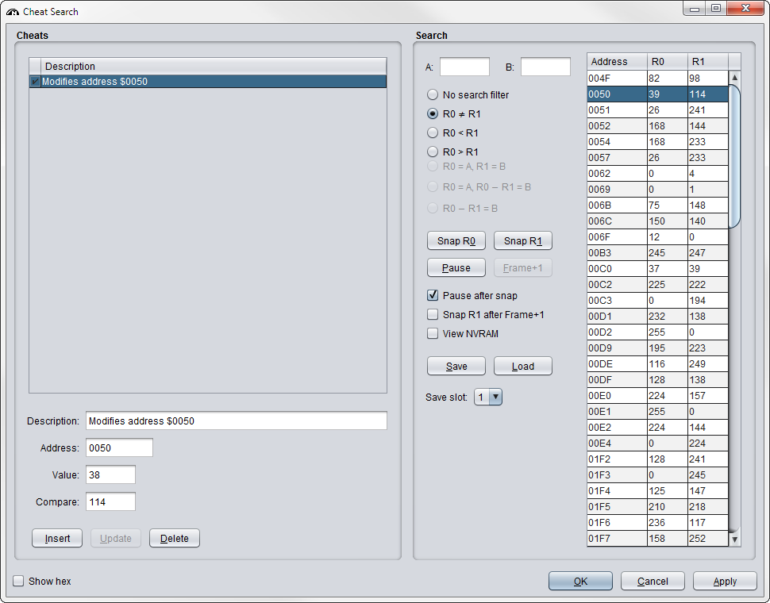The height and width of the screenshot is (603, 770).
Task: Click the Load button
Action: (x=522, y=366)
